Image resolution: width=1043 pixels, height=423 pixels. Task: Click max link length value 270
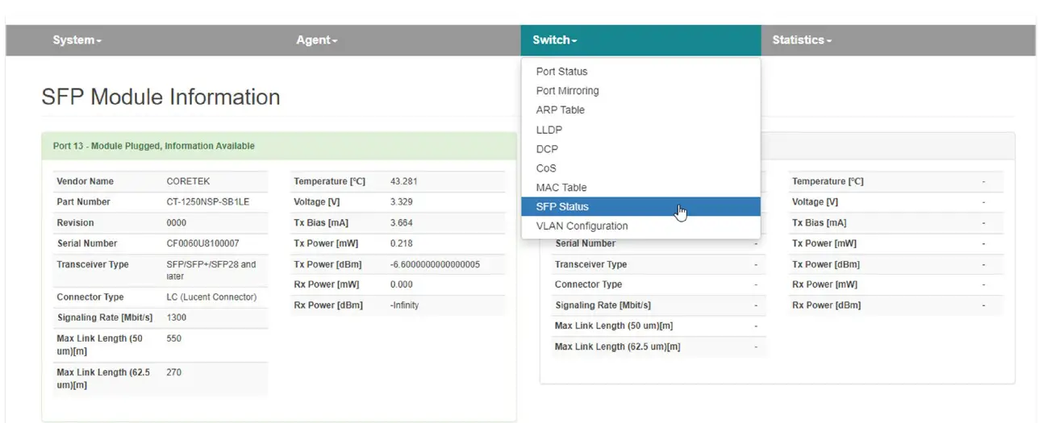[174, 372]
